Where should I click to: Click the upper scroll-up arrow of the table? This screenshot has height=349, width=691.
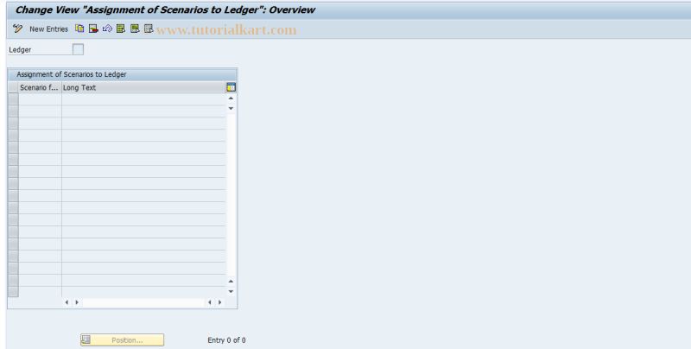231,98
